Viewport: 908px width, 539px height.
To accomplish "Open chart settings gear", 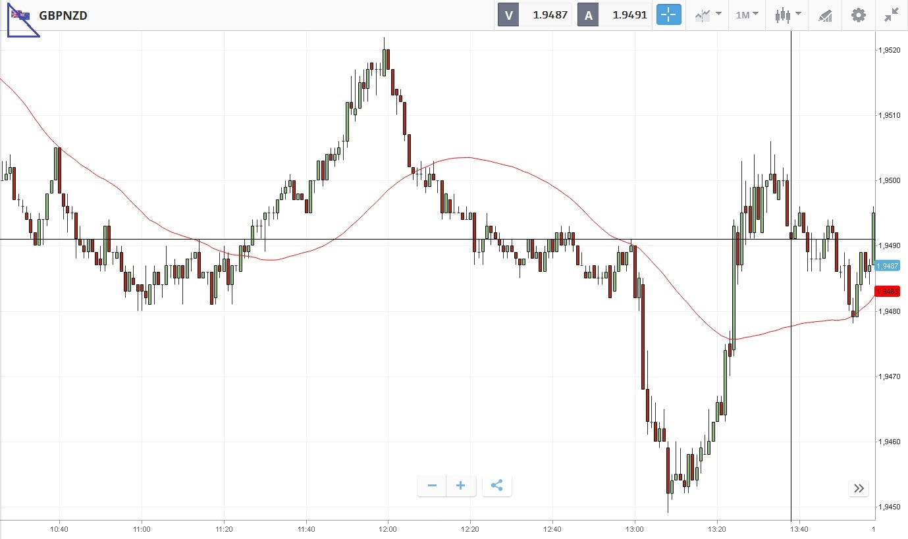I will [x=859, y=14].
